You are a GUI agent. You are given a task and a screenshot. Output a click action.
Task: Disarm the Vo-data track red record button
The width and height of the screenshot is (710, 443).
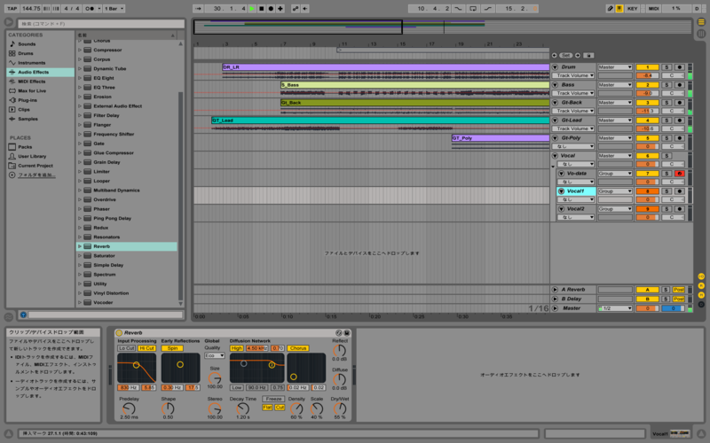pos(679,174)
